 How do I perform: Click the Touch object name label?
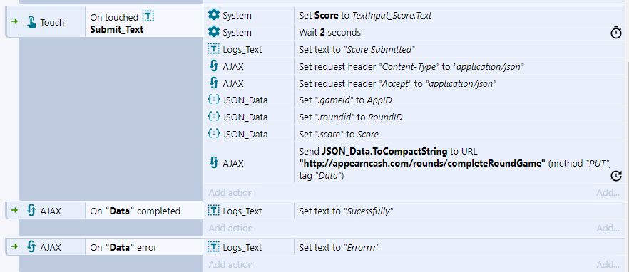tap(52, 23)
